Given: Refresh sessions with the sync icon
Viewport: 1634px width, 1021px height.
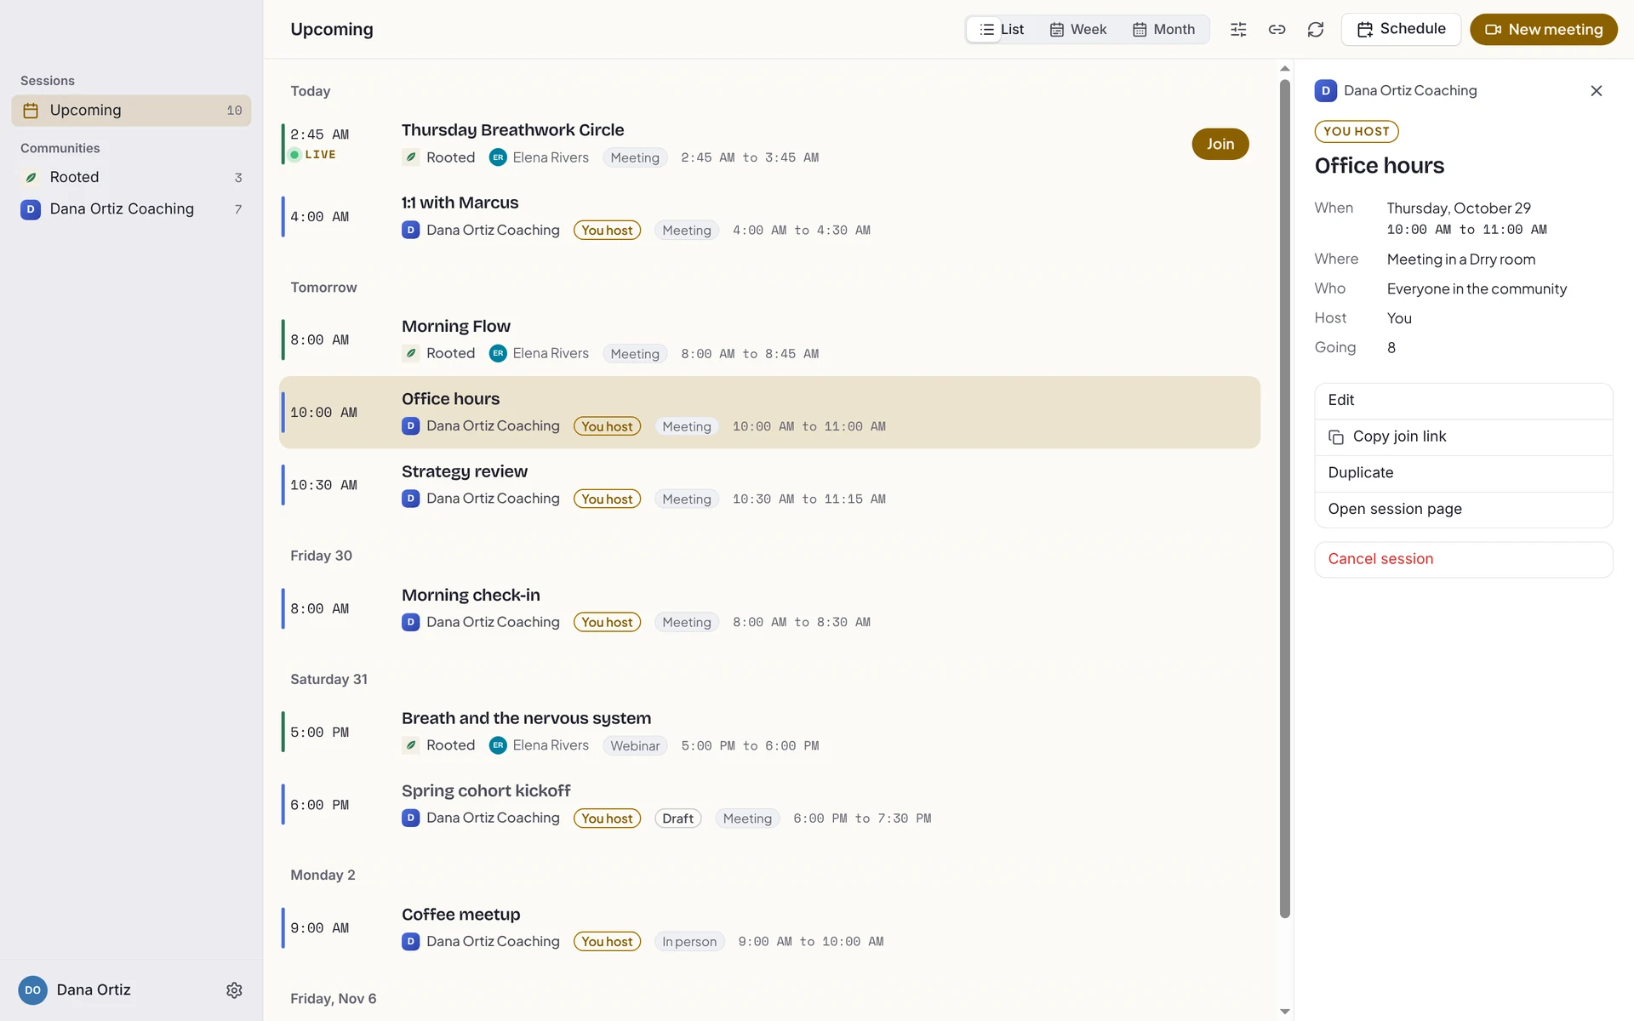Looking at the screenshot, I should 1316,30.
